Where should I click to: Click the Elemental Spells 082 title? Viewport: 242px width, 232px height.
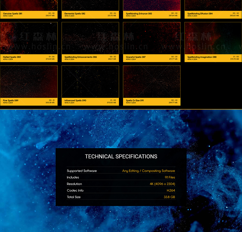(75, 14)
